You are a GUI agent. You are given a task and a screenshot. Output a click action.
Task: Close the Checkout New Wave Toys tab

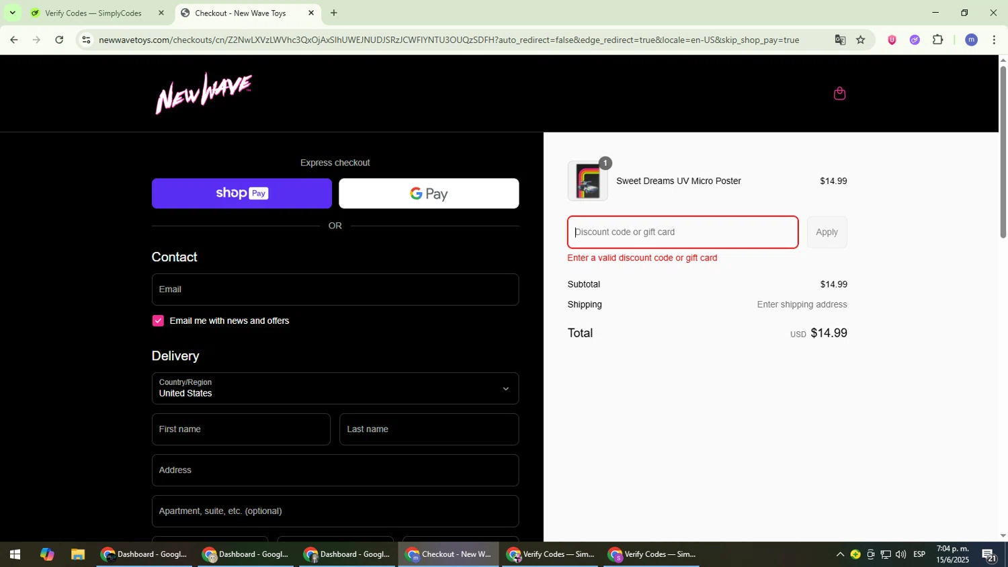pos(311,13)
